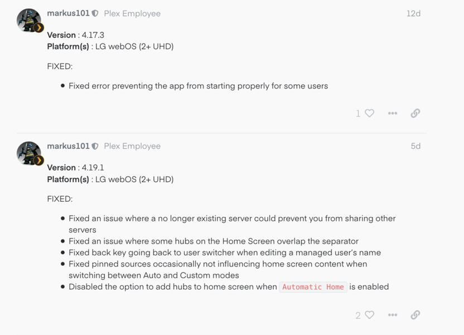The image size is (464, 335).
Task: Click the moderator shield icon on the first post
Action: [x=95, y=13]
